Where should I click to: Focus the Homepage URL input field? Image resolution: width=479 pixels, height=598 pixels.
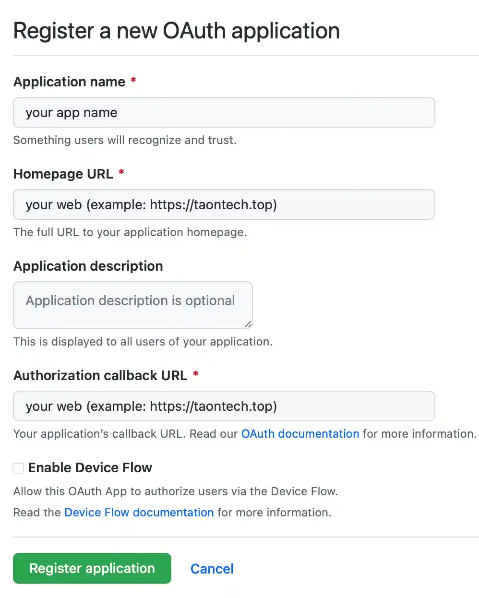coord(224,204)
